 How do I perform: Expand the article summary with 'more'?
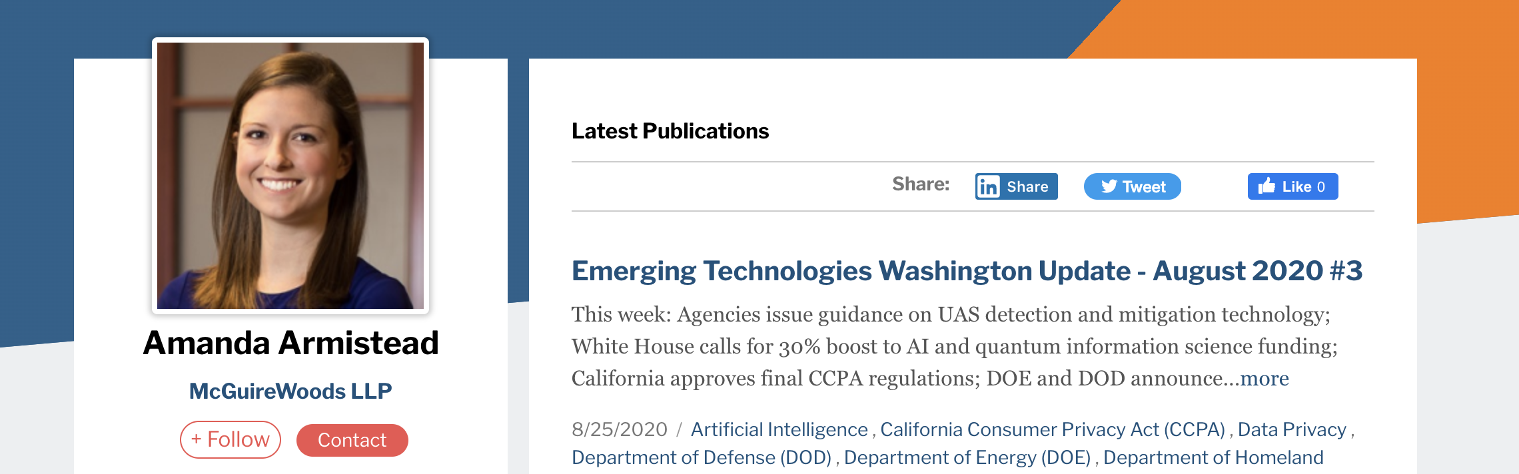(1264, 378)
